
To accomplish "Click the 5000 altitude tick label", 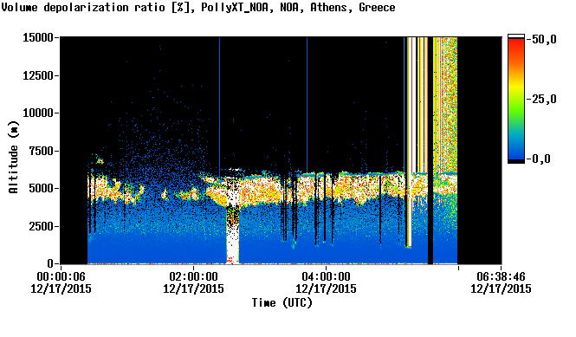I will click(42, 188).
